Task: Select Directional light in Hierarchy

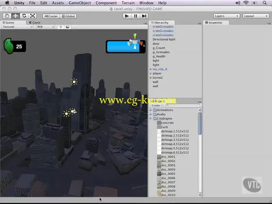Action: click(x=164, y=39)
